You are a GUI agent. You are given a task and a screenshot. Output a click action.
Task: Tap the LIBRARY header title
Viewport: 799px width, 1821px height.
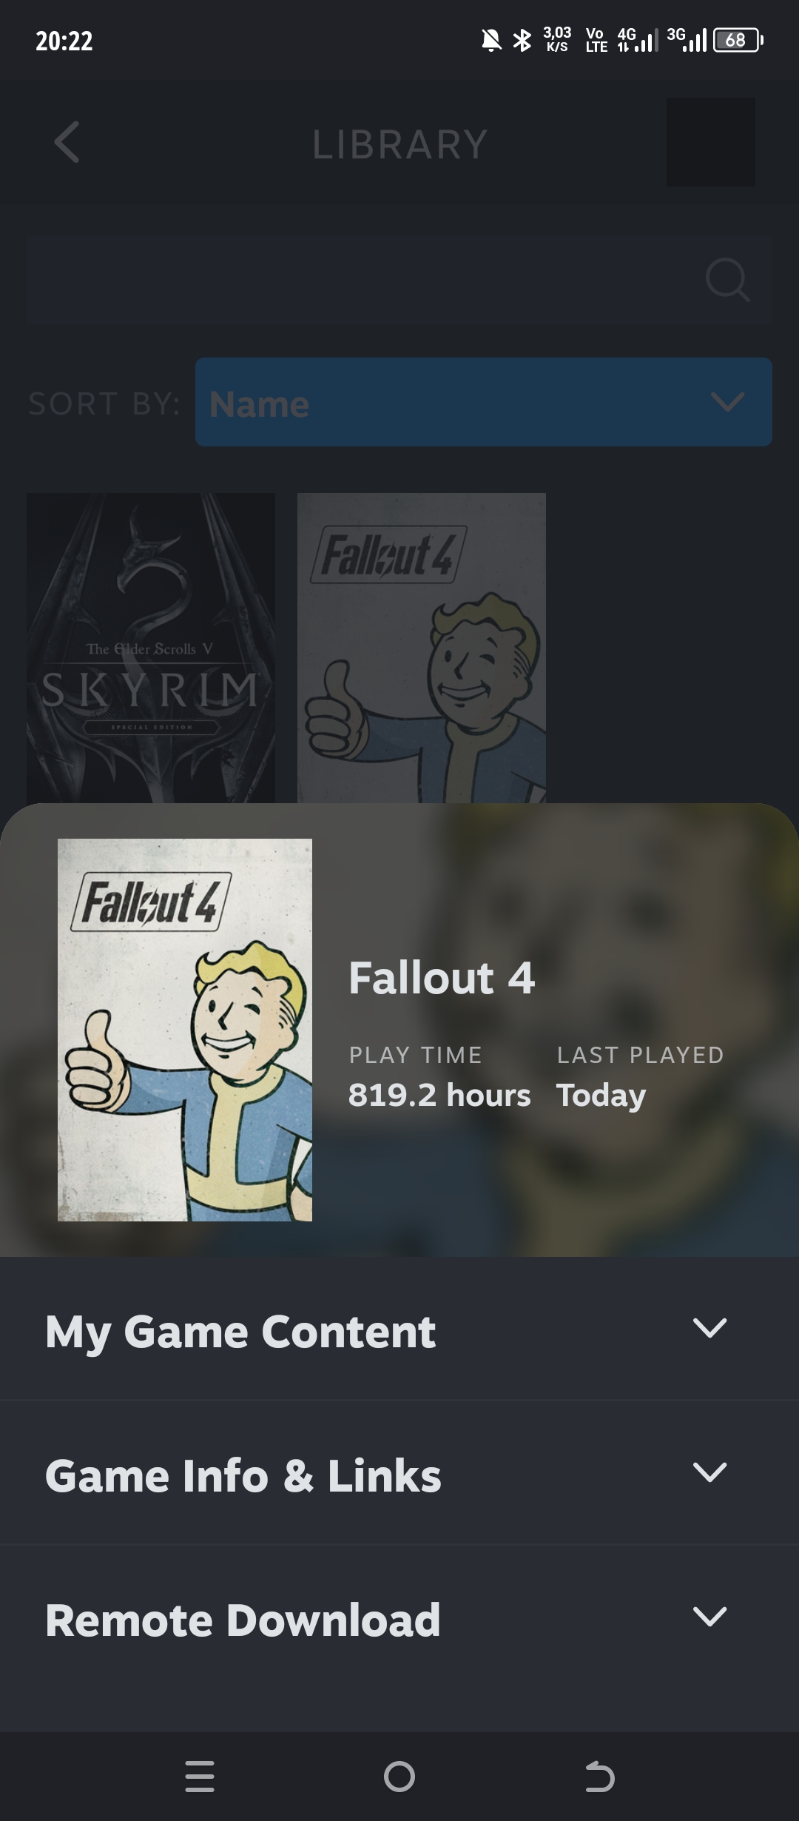pos(400,144)
